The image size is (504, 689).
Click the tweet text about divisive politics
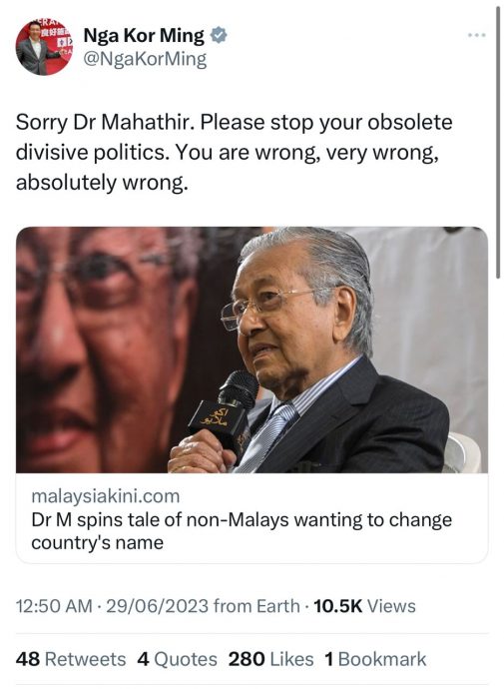coord(234,152)
